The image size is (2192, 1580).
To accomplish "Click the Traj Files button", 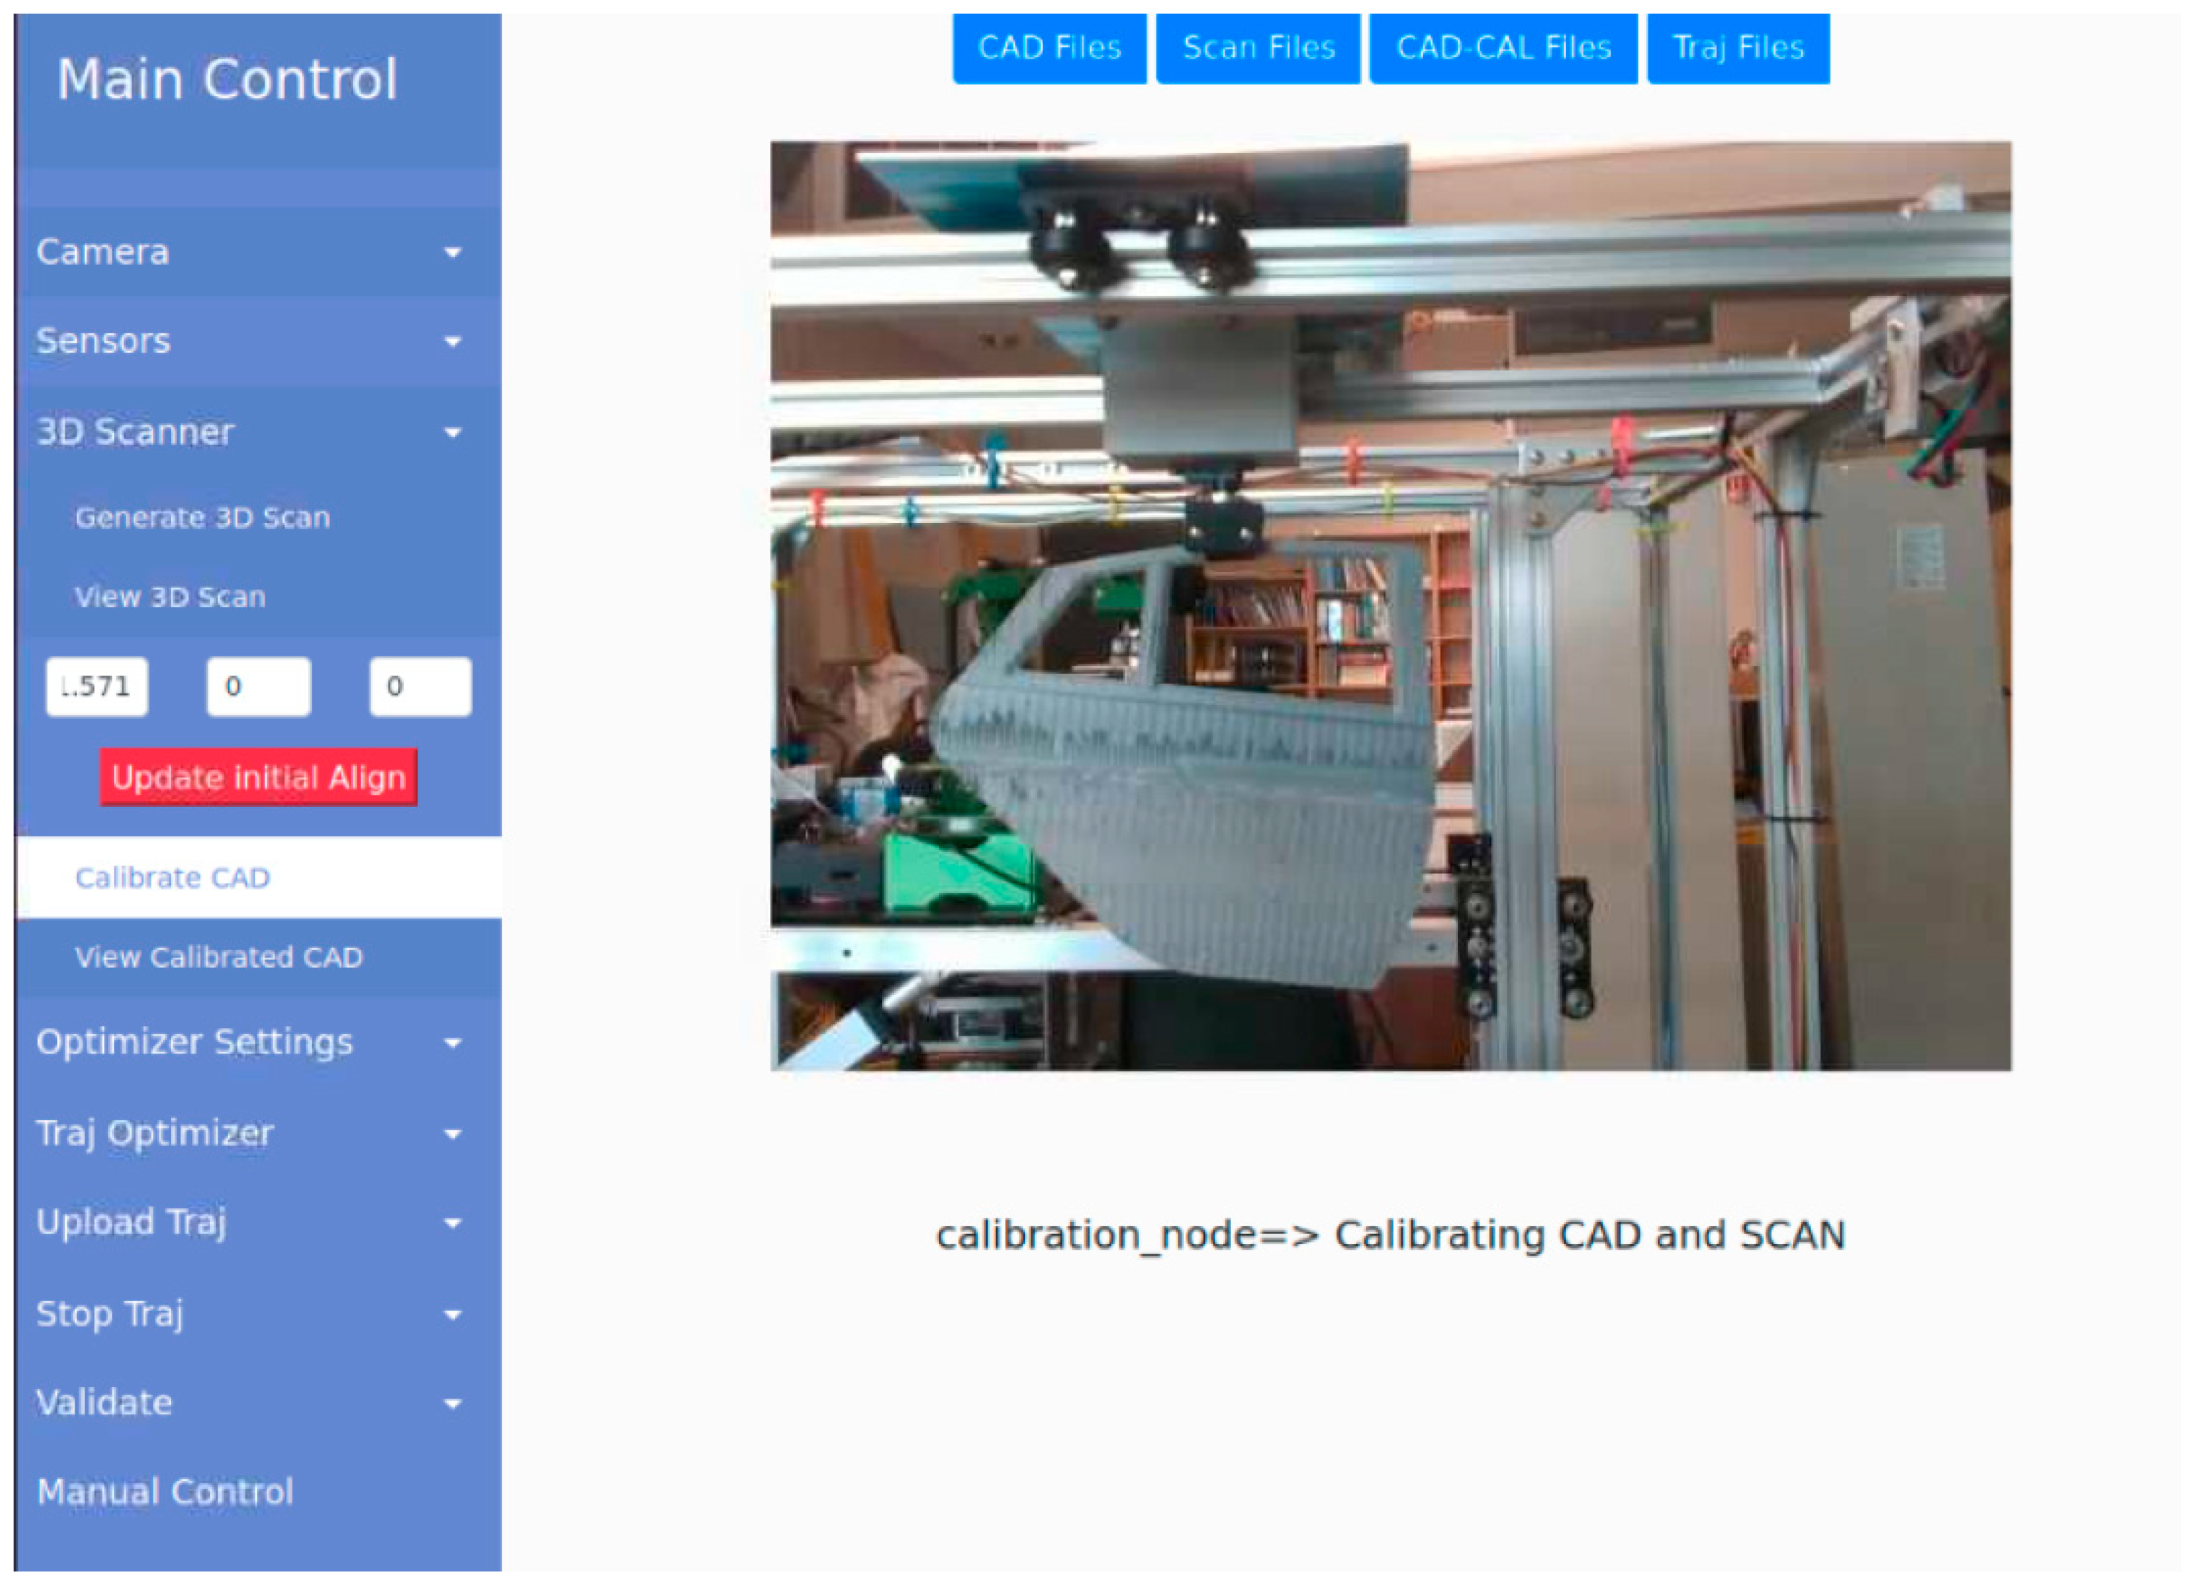I will 1738,47.
